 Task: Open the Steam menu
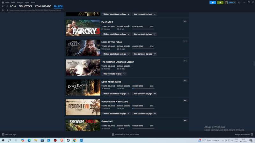click(6, 3)
